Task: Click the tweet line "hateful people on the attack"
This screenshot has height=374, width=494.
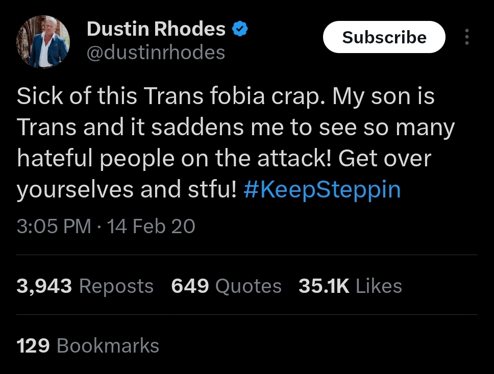Action: (174, 158)
